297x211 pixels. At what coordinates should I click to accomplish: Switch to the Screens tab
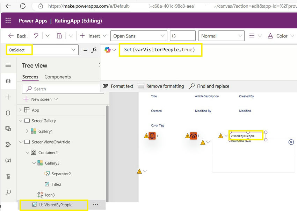[30, 77]
